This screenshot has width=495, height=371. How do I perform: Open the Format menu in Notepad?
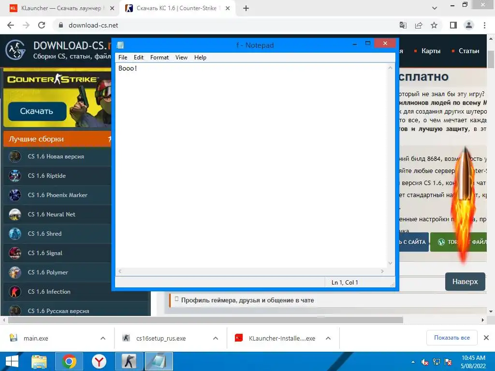(160, 57)
